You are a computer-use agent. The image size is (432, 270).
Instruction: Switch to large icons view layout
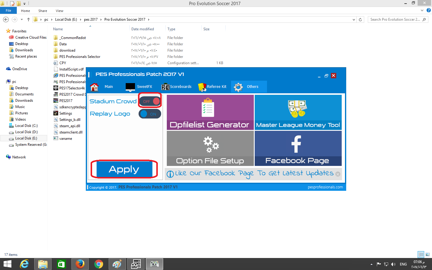click(x=427, y=254)
